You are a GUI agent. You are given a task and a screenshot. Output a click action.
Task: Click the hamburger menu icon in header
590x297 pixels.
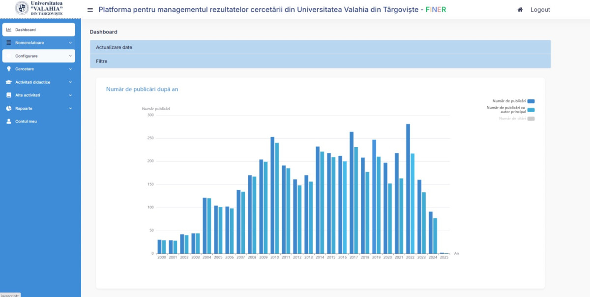pos(90,10)
